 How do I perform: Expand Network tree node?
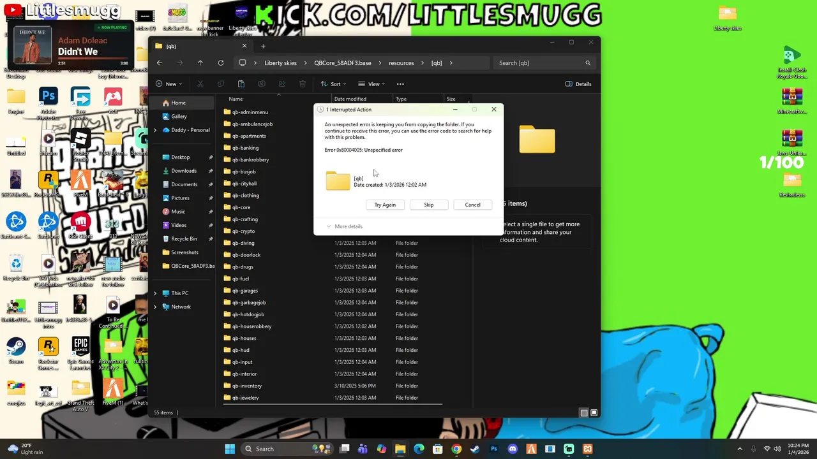pyautogui.click(x=155, y=307)
